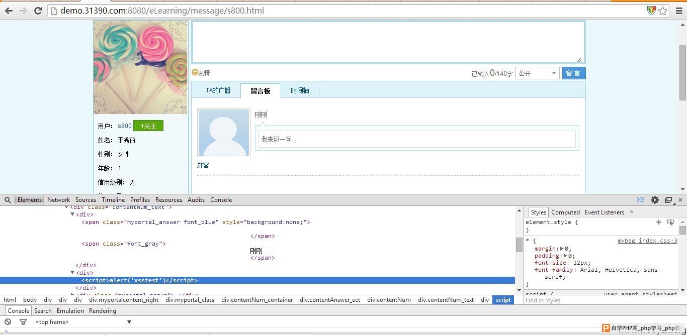Switch to the Network DevTools tab
This screenshot has width=687, height=335.
point(59,200)
